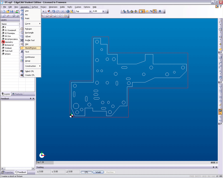
Task: Click the Redo arrow icon
Action: click(57, 11)
